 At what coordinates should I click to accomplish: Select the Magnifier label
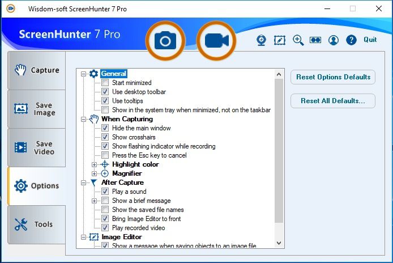[x=127, y=173]
